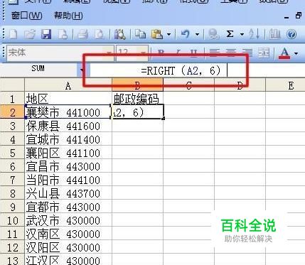Viewport: 305px width, 265px height.
Task: Click cell 襄阳区 441100
Action: pyautogui.click(x=68, y=153)
